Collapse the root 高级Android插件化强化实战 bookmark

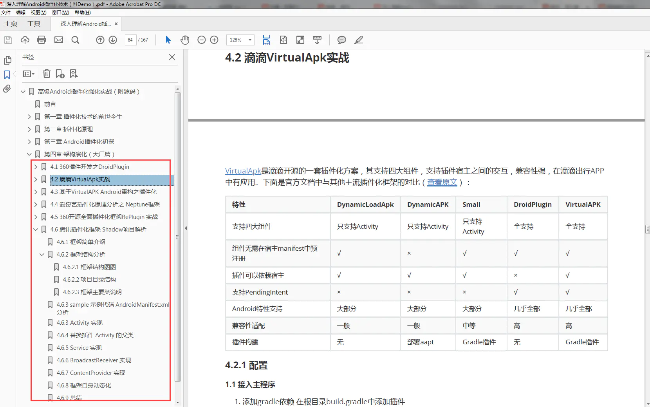pos(23,92)
